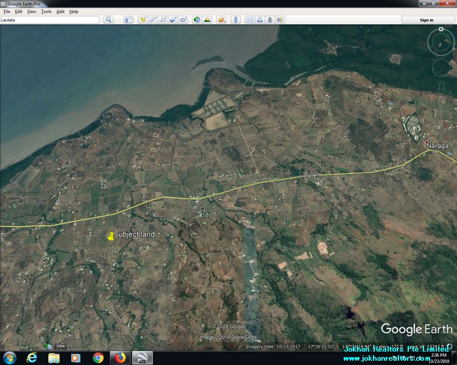Image resolution: width=457 pixels, height=365 pixels.
Task: Click the Lautoka search input field
Action: click(49, 19)
